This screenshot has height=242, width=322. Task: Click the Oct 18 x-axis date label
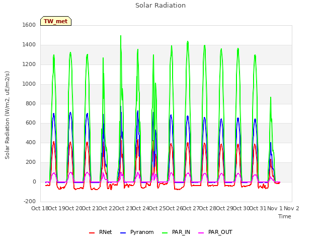tap(40, 208)
